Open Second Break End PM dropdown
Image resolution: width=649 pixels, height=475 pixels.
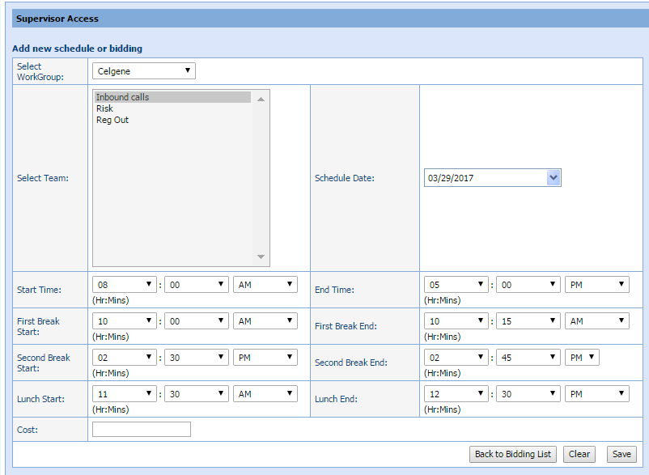(583, 358)
